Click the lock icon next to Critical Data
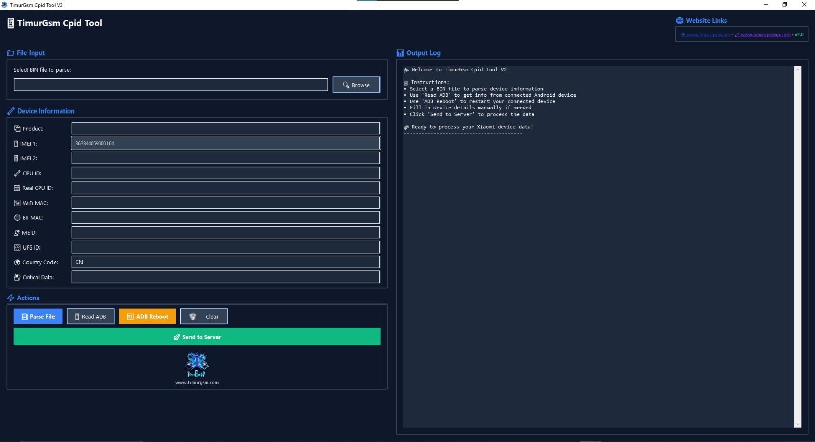 (x=17, y=277)
